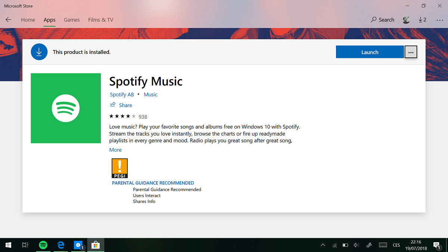Open Messenger from the taskbar
This screenshot has height=252, width=448.
pyautogui.click(x=78, y=245)
